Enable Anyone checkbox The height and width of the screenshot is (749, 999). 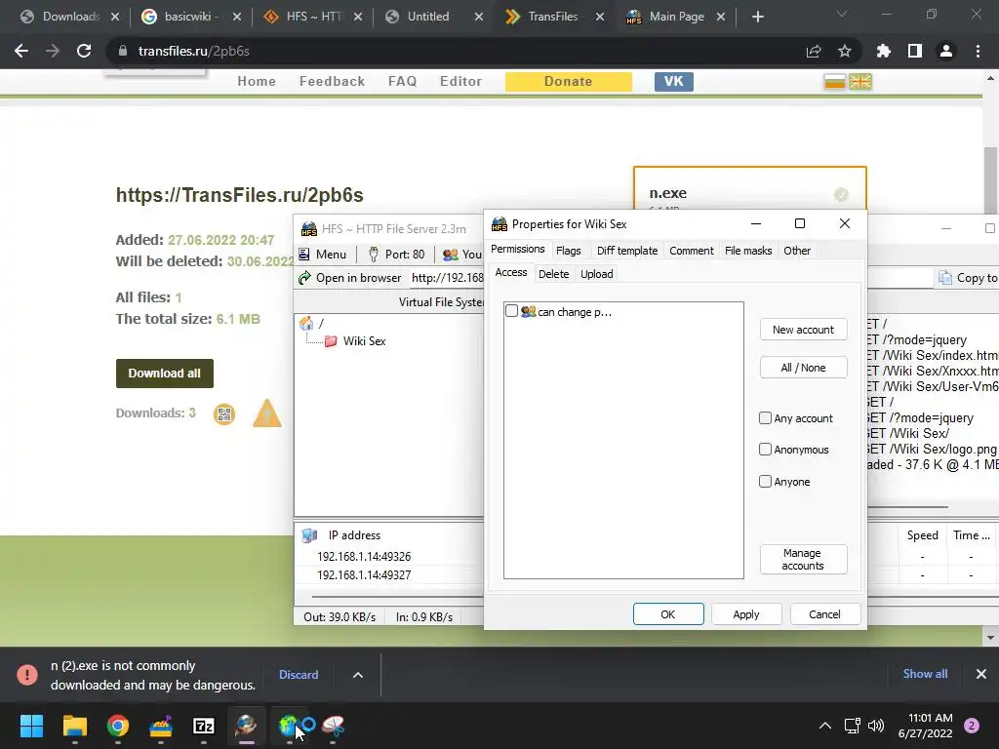coord(765,481)
